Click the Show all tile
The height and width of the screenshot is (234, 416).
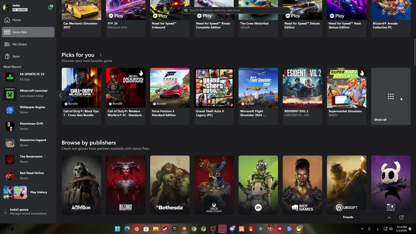391,96
